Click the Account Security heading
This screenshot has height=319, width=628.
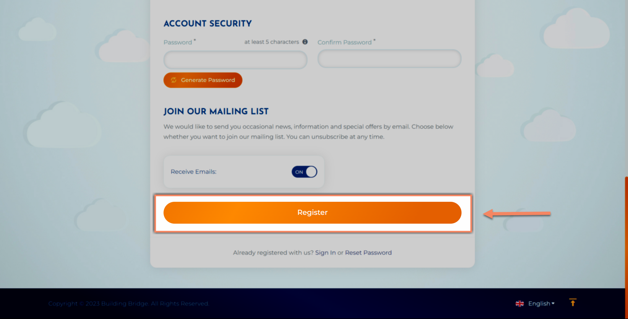208,24
